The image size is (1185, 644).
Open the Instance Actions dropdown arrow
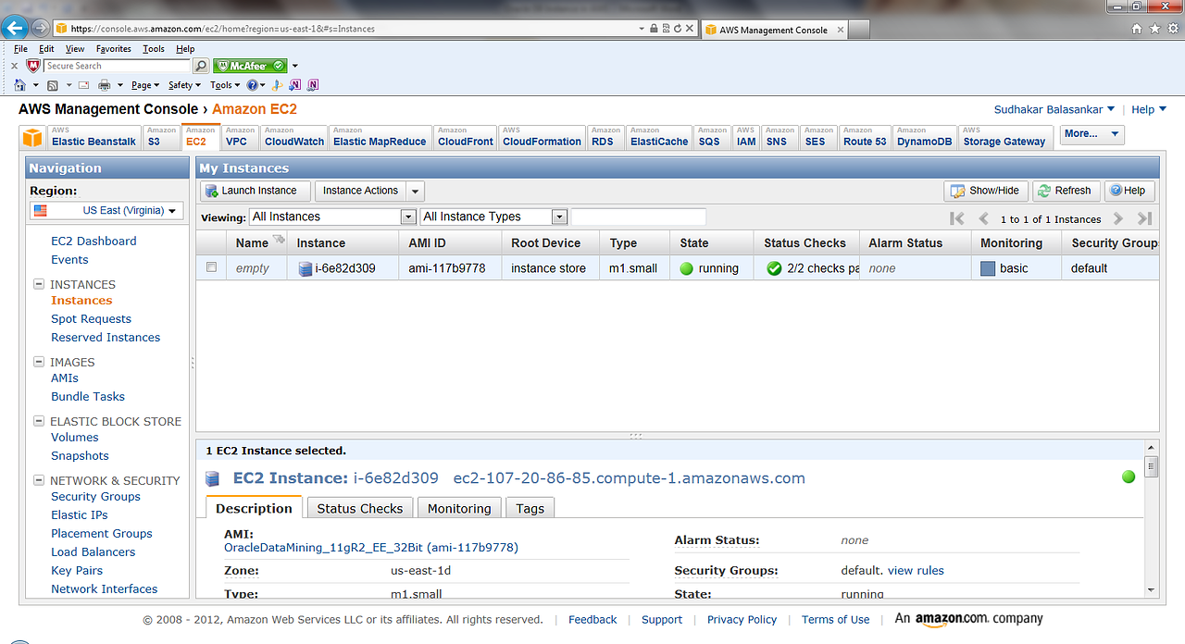pyautogui.click(x=415, y=192)
